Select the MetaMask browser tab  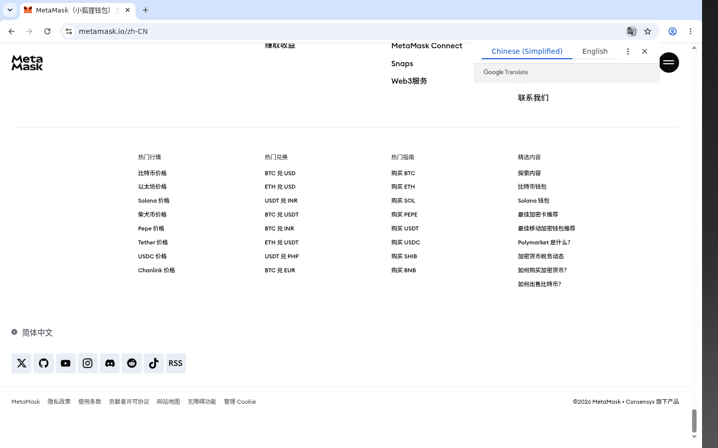(x=77, y=10)
